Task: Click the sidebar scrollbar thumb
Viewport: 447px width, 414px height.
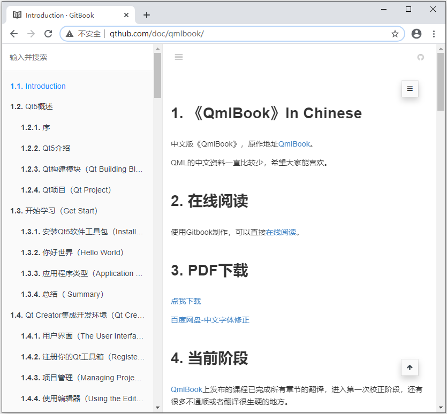Action: coord(157,75)
